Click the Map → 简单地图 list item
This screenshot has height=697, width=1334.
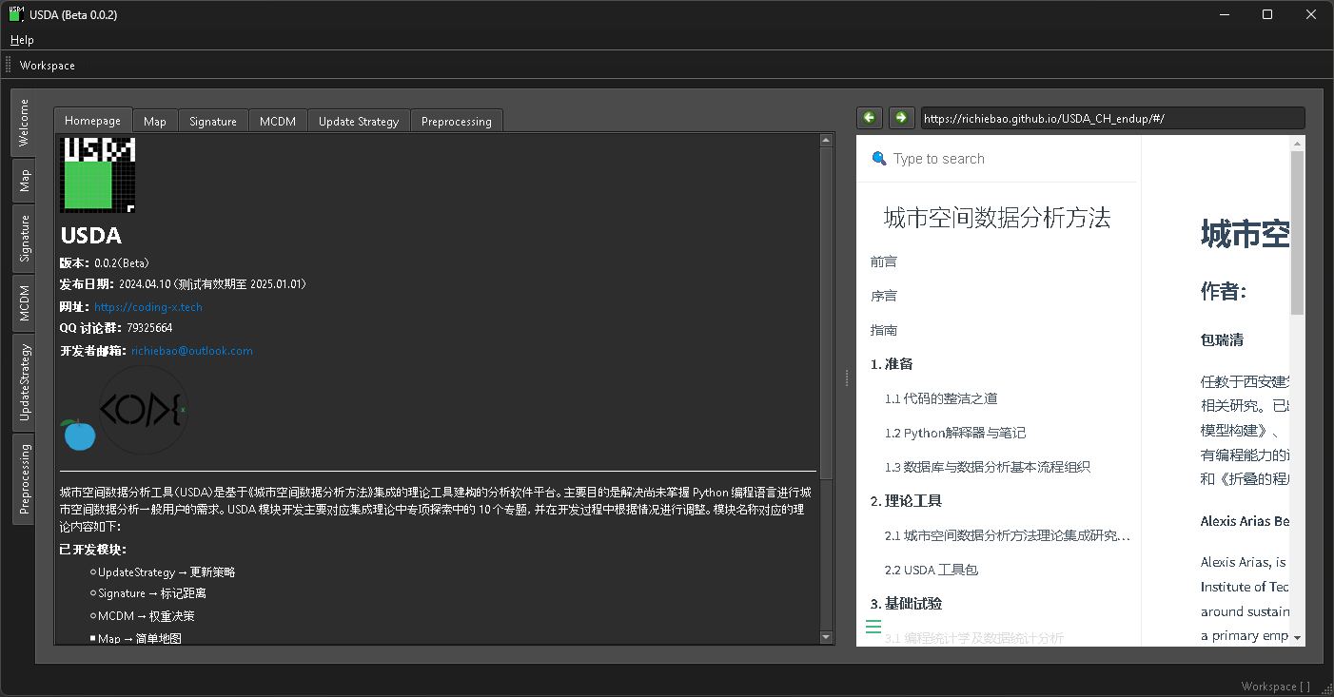coord(139,639)
